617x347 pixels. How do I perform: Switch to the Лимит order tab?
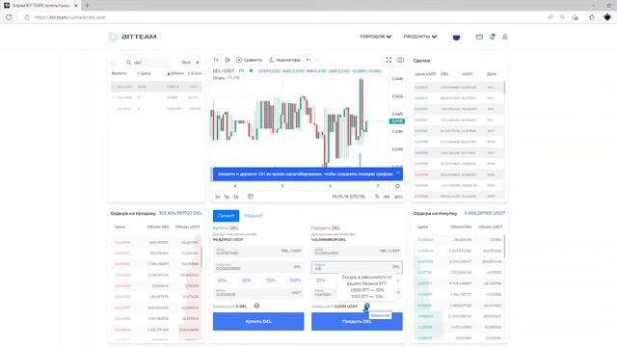tap(226, 216)
